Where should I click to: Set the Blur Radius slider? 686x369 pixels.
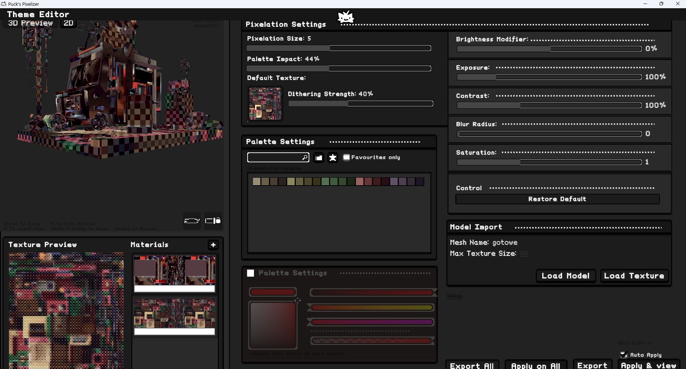click(x=549, y=134)
